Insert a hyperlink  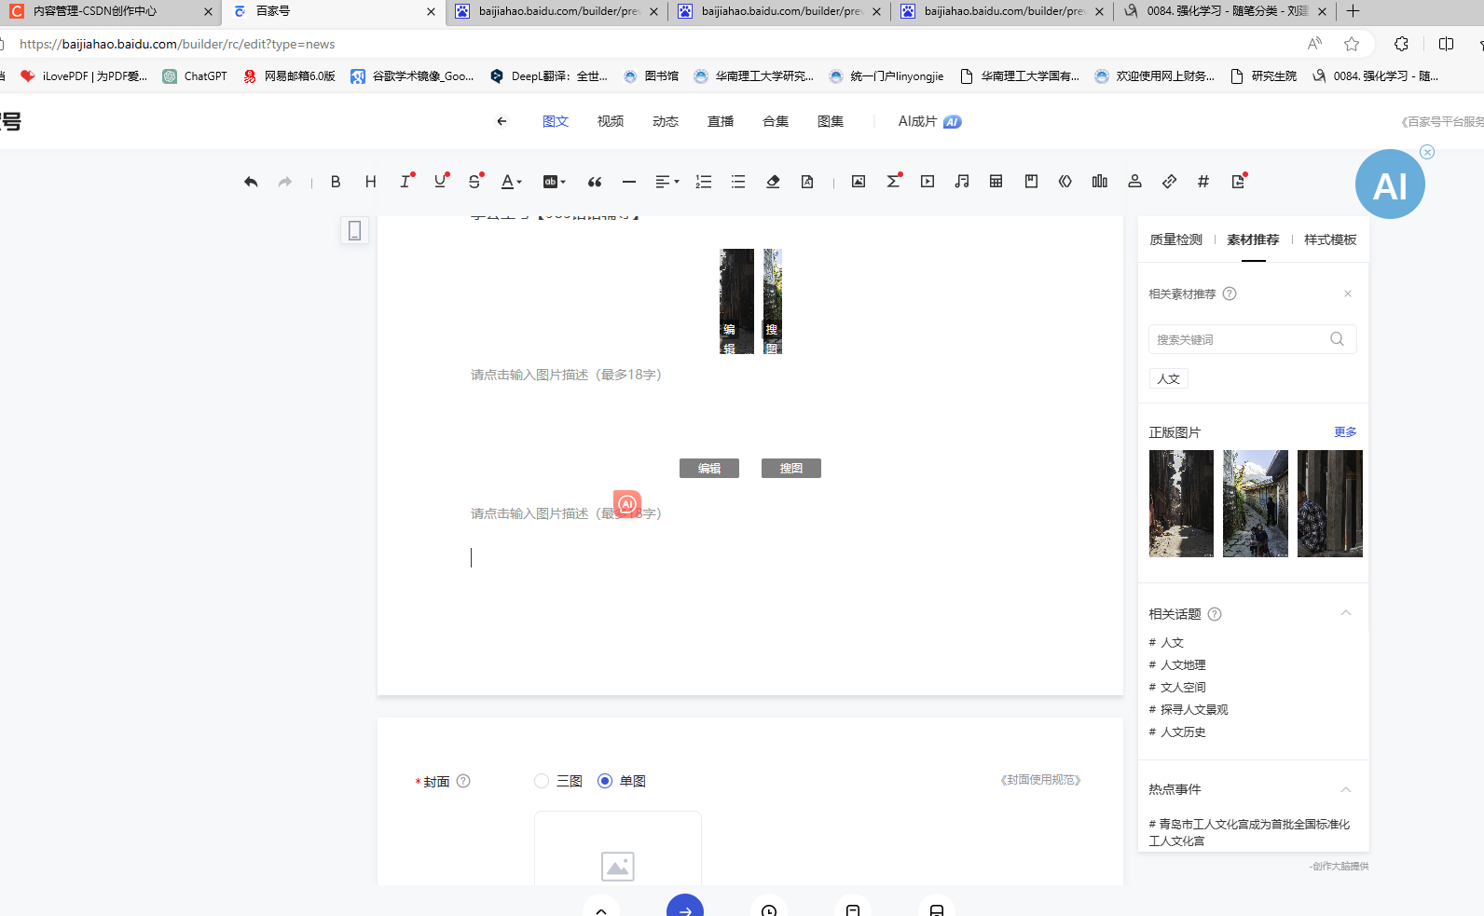1169,182
